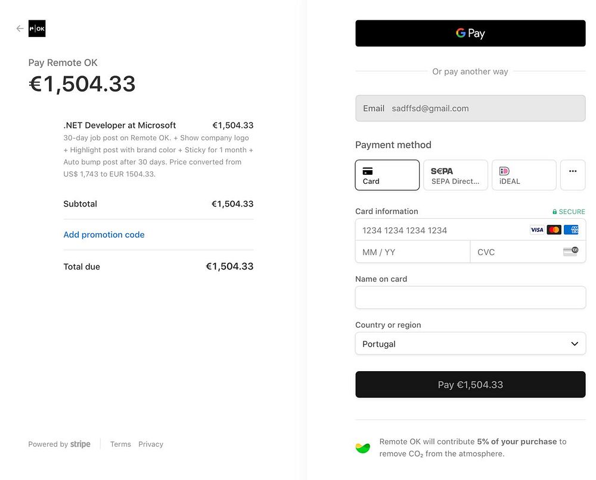Click the American Express icon
Viewport: 596px width, 480px height.
point(571,230)
